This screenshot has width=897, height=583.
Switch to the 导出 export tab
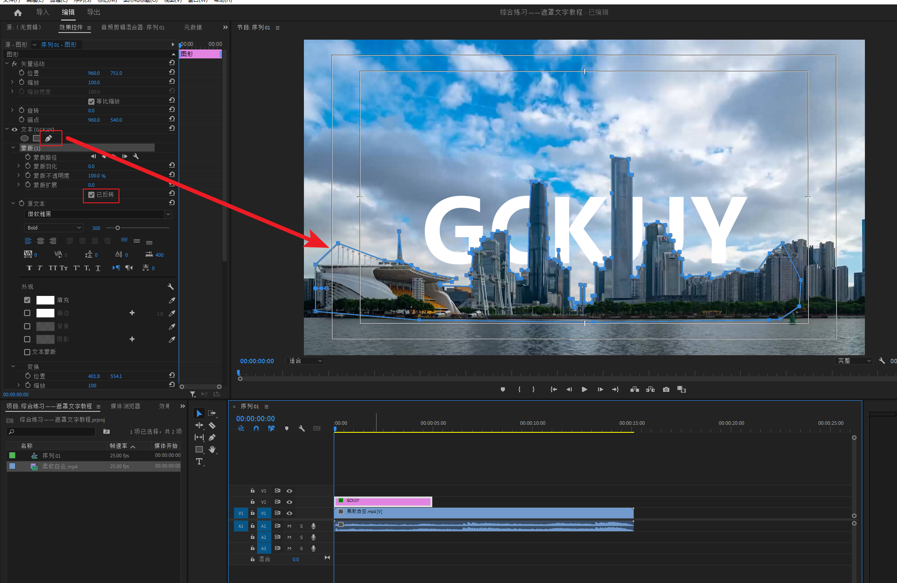94,12
